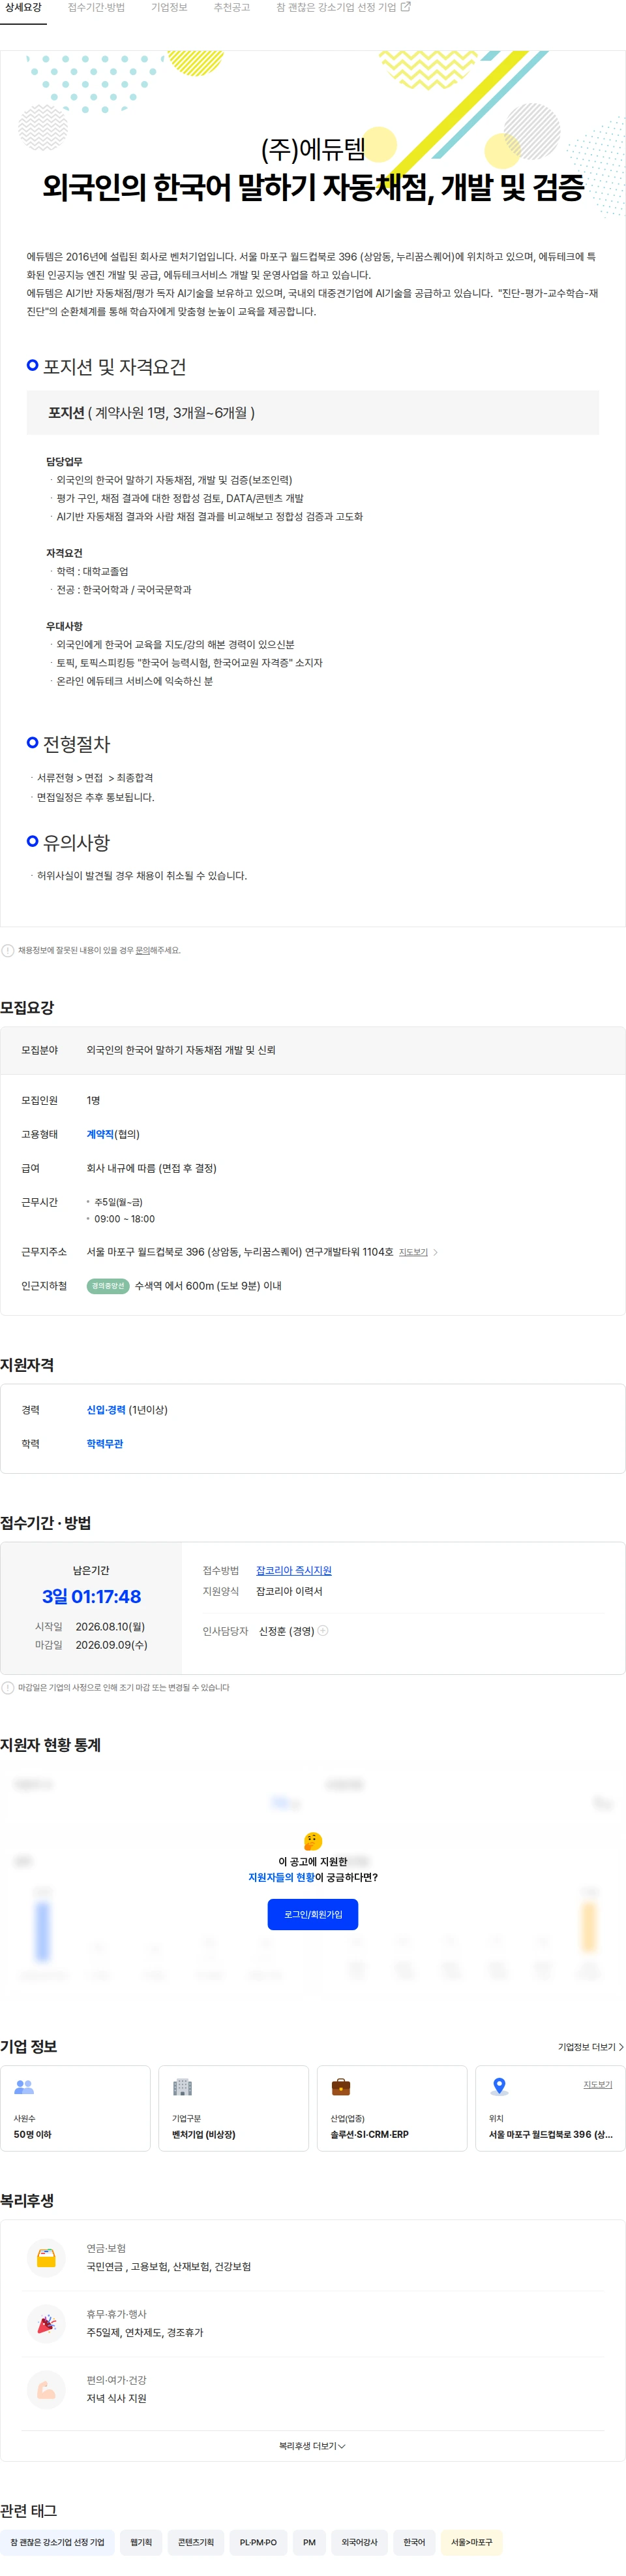Click info icon beside 채용정보에 잘못된 내용 notice
The height and width of the screenshot is (2576, 626).
point(8,950)
